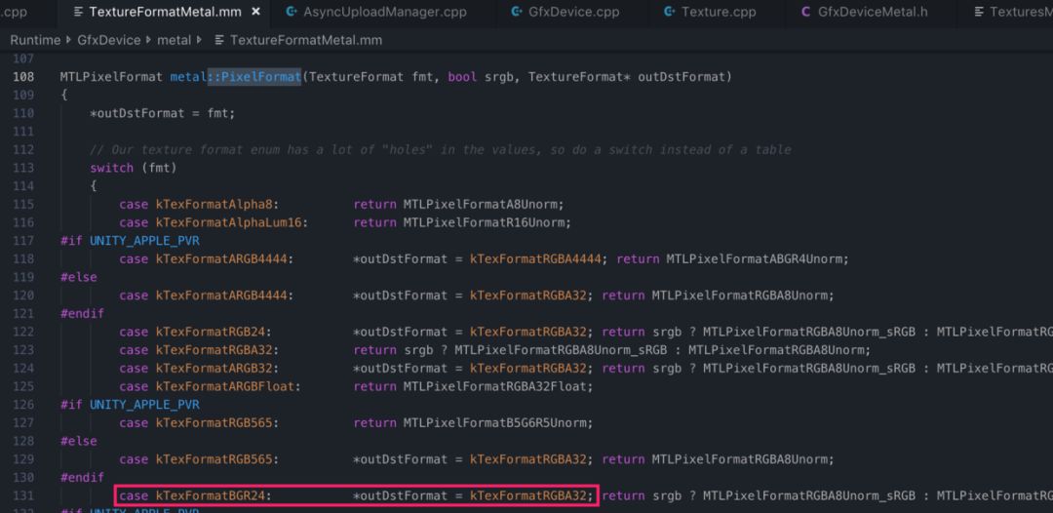This screenshot has height=513, width=1053.
Task: Click the *outDstFormat = fmt statement on line 110
Action: coord(163,113)
